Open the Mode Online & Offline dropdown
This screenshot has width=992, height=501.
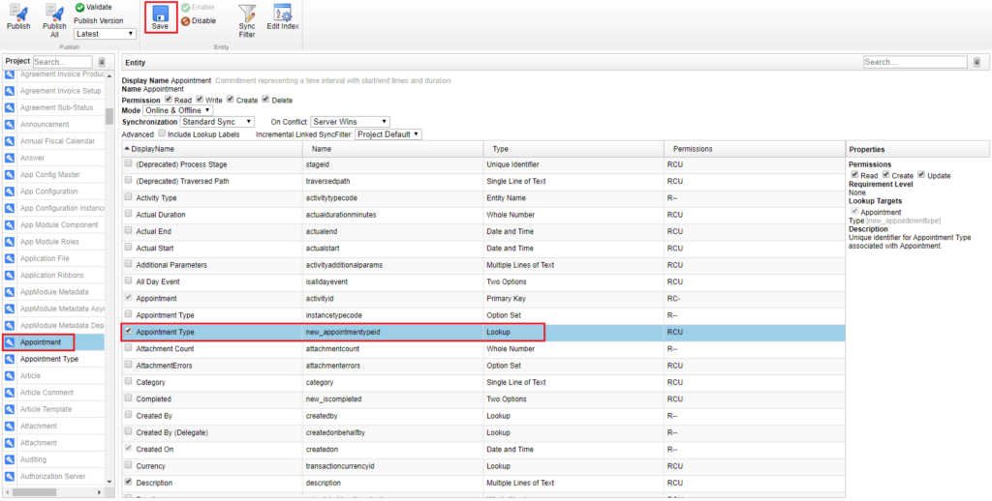tap(178, 110)
